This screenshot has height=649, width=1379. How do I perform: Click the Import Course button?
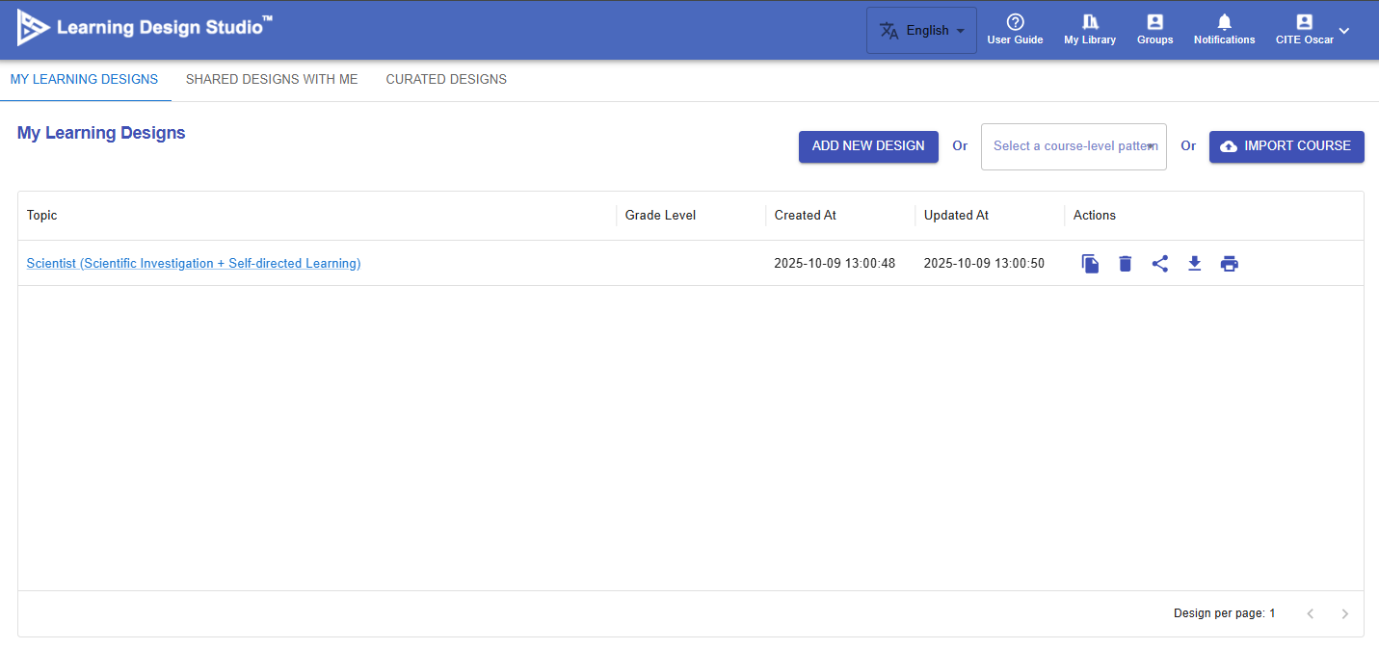point(1286,146)
